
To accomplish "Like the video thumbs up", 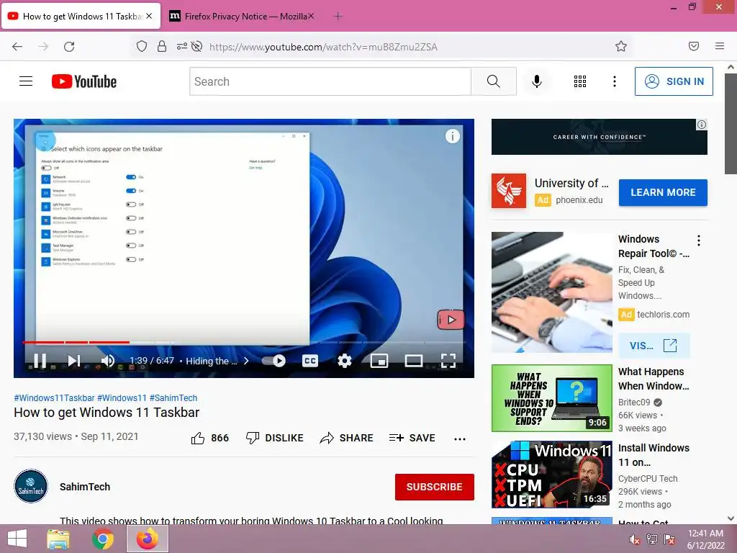I will pyautogui.click(x=198, y=438).
